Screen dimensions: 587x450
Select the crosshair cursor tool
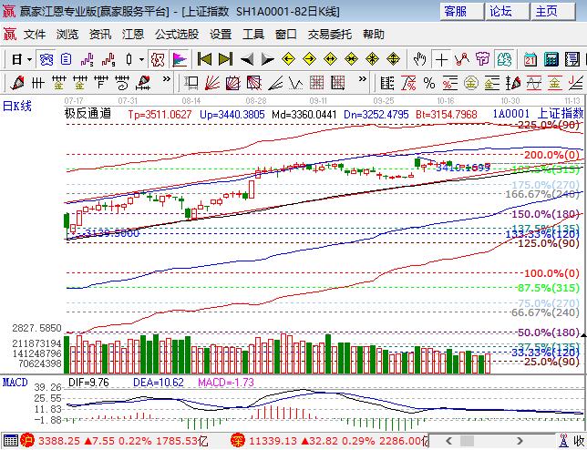tap(441, 59)
